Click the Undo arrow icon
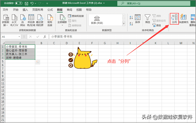This screenshot has width=196, height=123. 32,3
